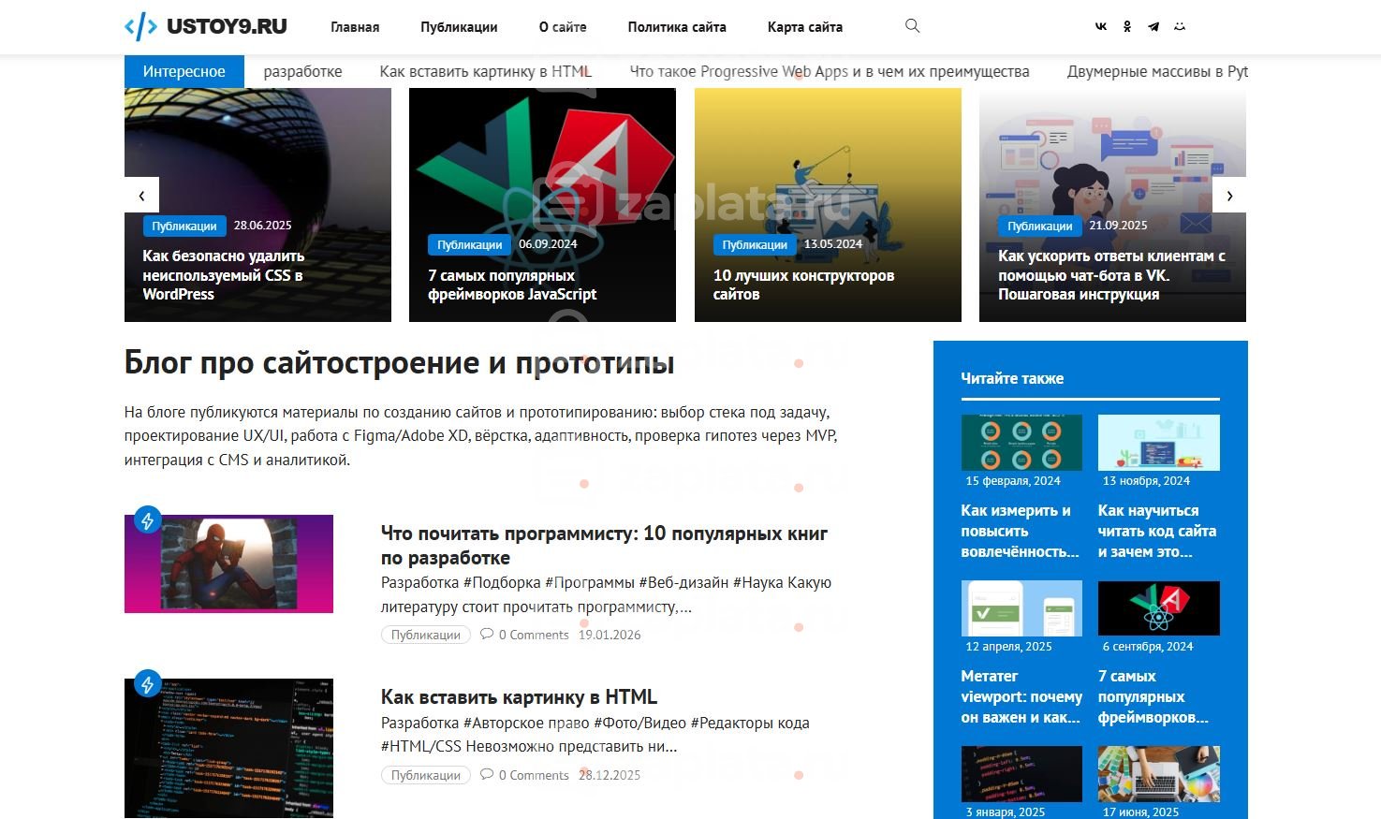Open article about 10 popular programming books
The image size is (1381, 819).
pyautogui.click(x=604, y=546)
